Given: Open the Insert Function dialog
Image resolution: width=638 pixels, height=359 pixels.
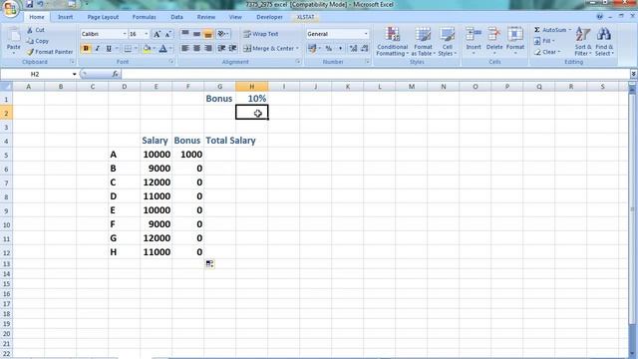Looking at the screenshot, I should tap(116, 74).
